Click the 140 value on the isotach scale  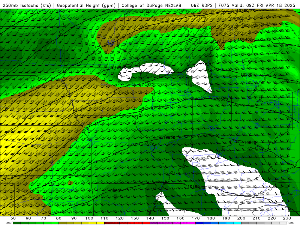(x=150, y=218)
